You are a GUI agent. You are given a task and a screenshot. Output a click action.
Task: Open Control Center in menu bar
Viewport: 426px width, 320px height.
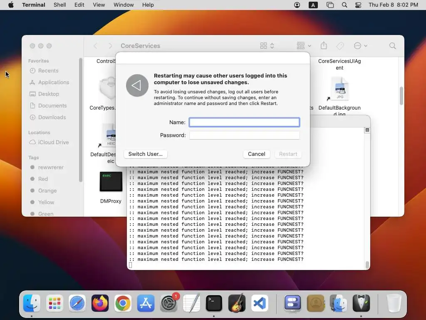click(358, 5)
